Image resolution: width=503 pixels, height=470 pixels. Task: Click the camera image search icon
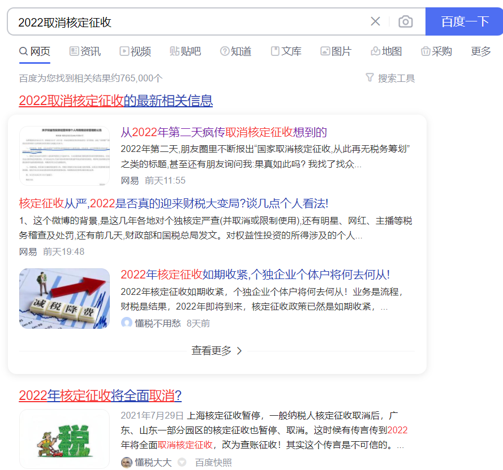click(x=405, y=21)
